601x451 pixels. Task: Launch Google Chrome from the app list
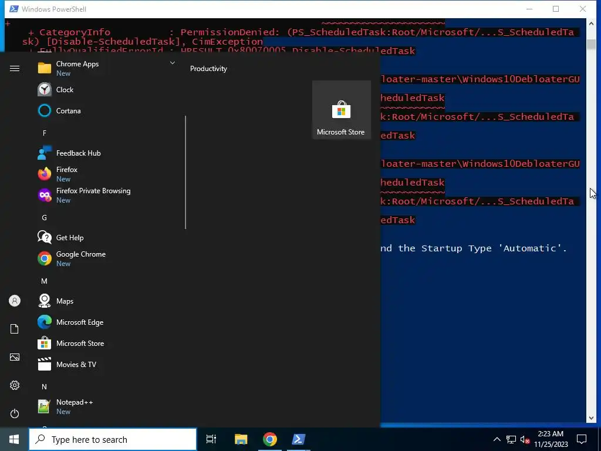tap(106, 259)
